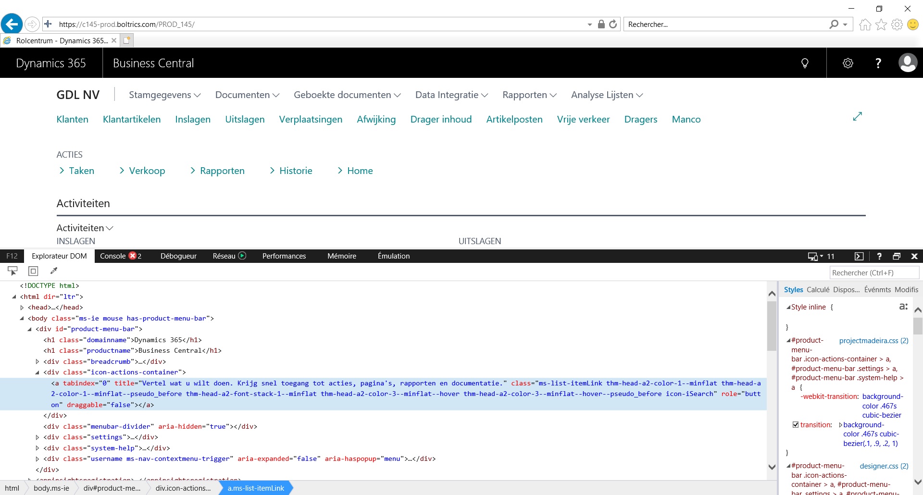Screen dimensions: 923x495
Task: Select the color picker eyedropper tool
Action: [x=54, y=271]
